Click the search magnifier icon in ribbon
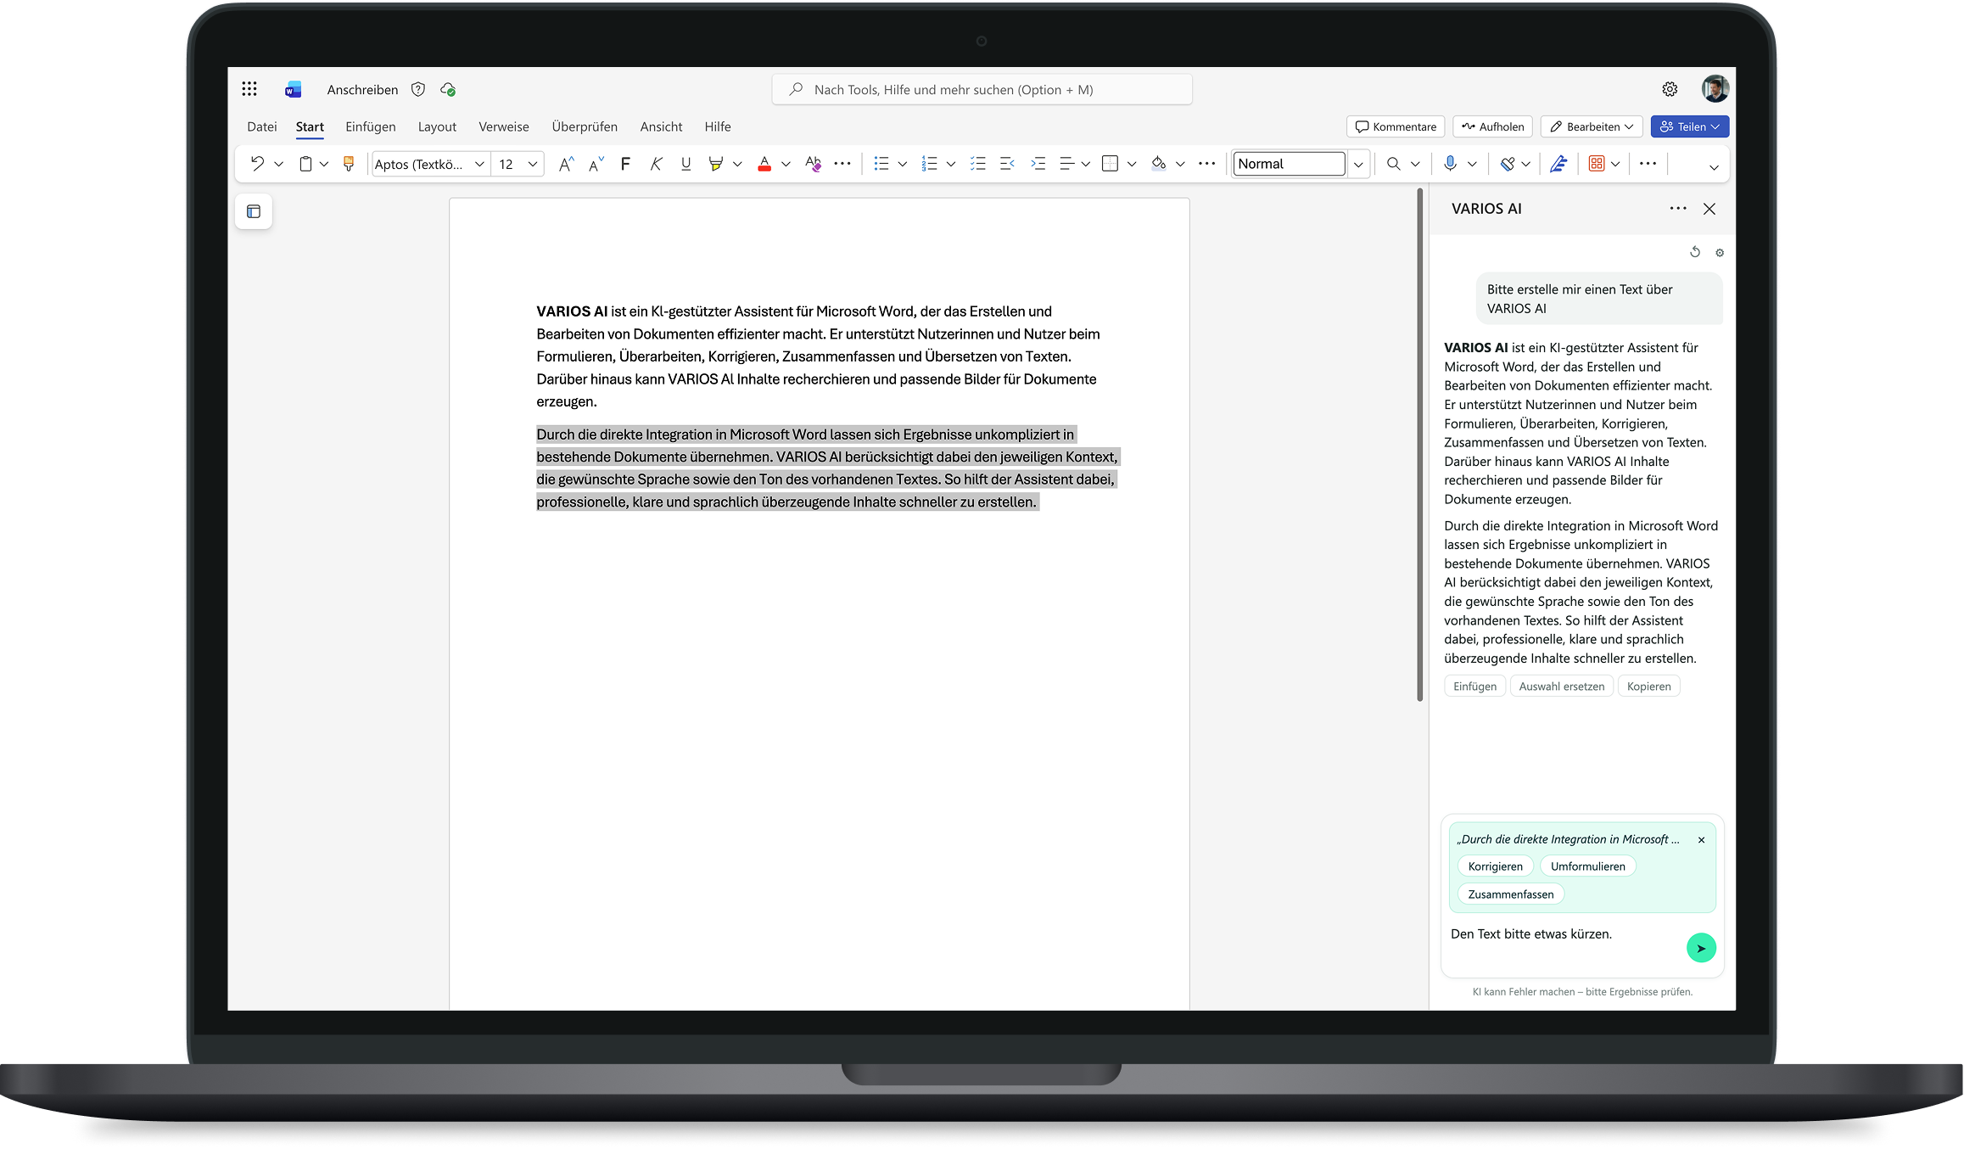Image resolution: width=1964 pixels, height=1149 pixels. (x=1393, y=164)
